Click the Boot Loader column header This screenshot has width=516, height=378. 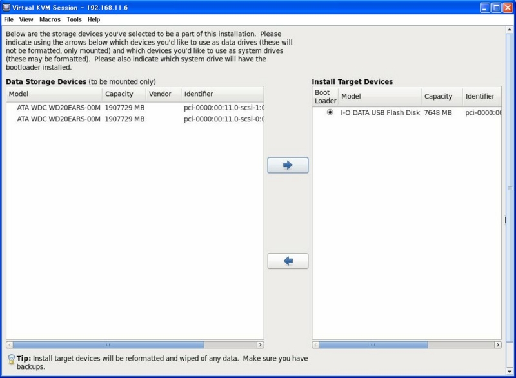click(x=326, y=96)
